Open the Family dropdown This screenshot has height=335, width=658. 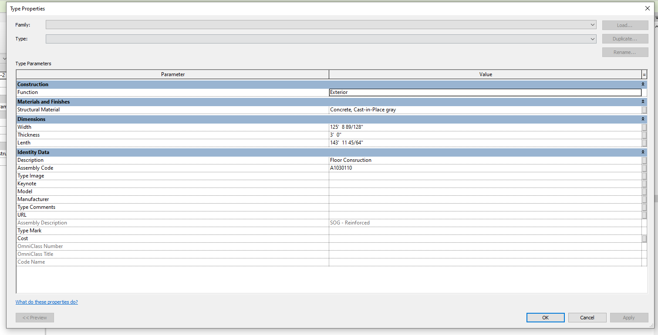tap(592, 24)
